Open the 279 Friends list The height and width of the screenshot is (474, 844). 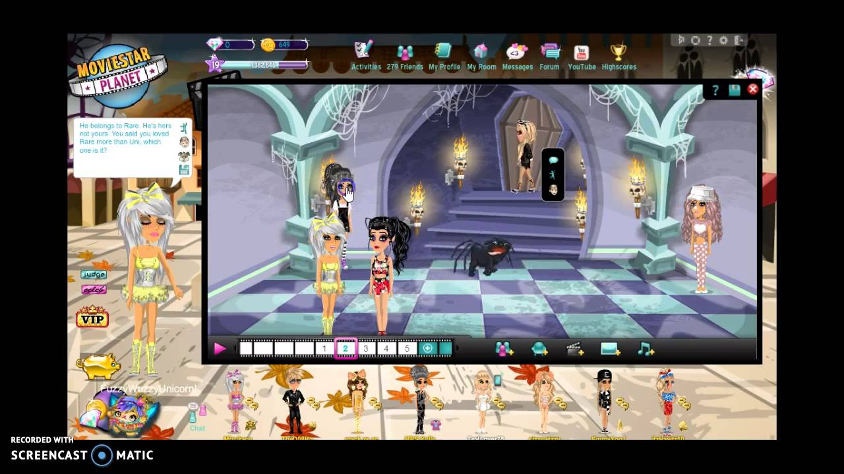[x=405, y=53]
